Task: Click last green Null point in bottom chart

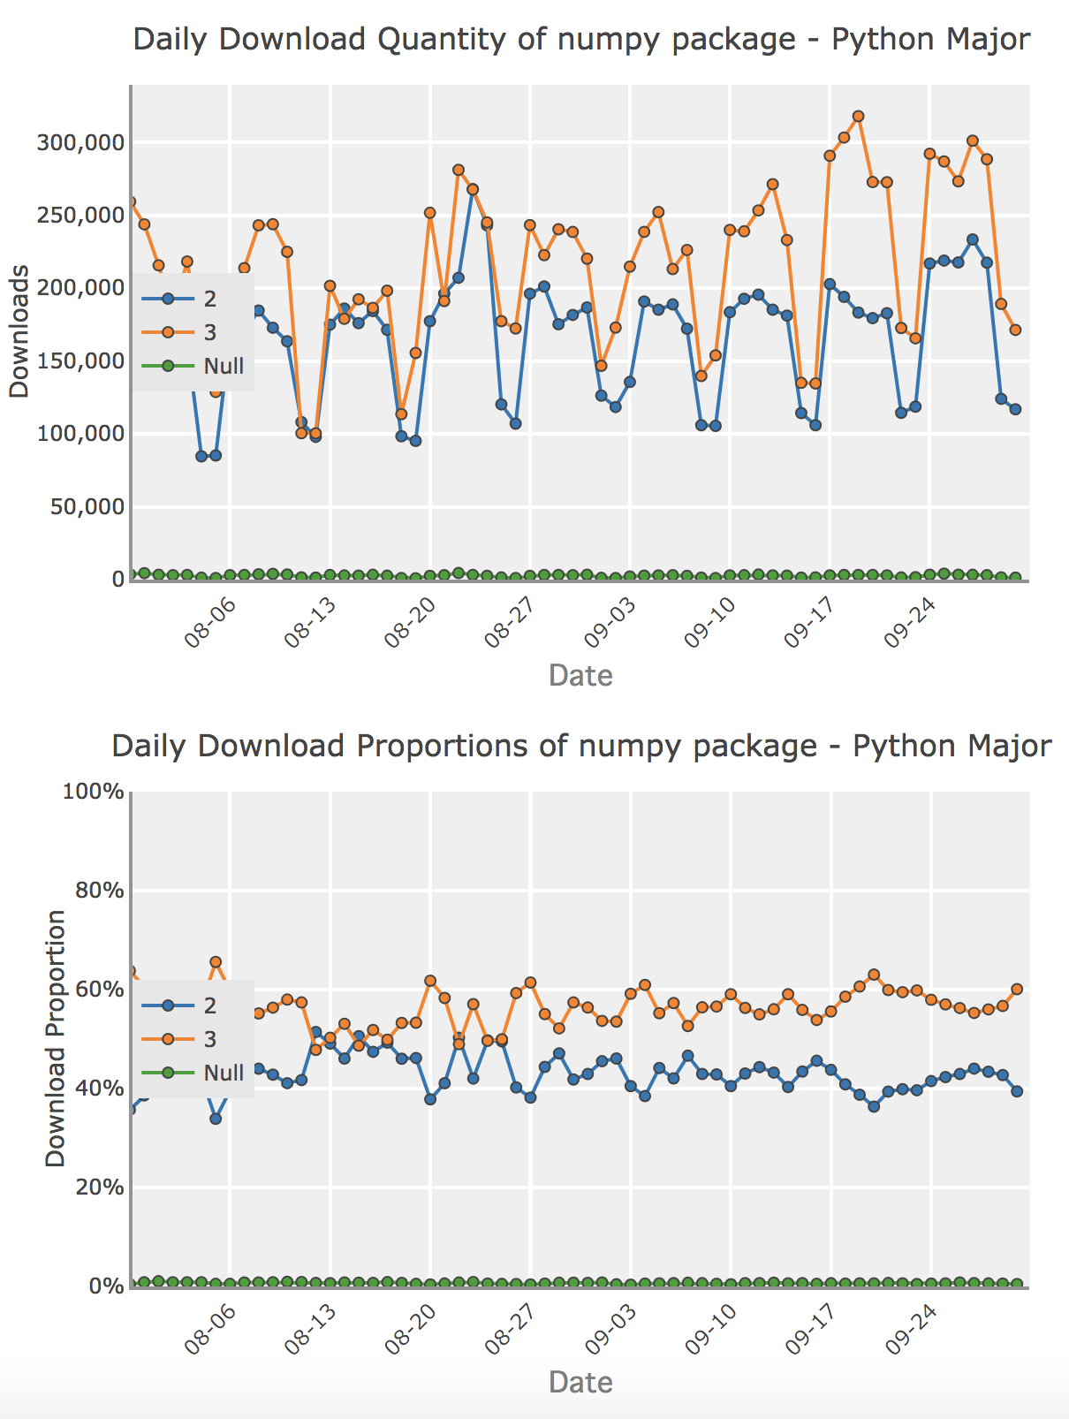Action: 1017,1283
